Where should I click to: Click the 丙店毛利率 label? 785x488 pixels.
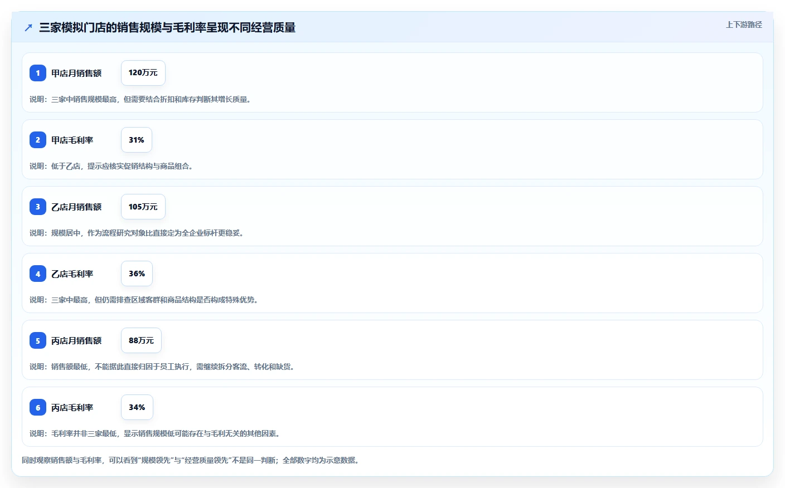(72, 407)
